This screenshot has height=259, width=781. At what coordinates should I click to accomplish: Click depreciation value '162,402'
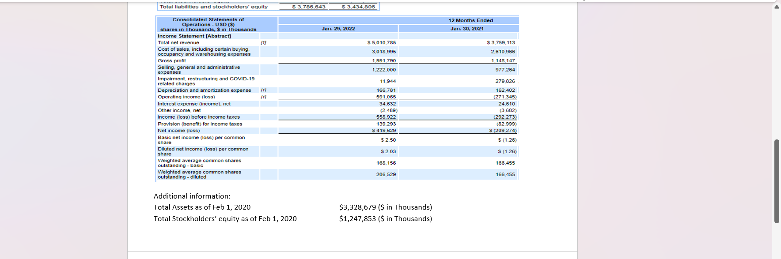click(x=505, y=90)
